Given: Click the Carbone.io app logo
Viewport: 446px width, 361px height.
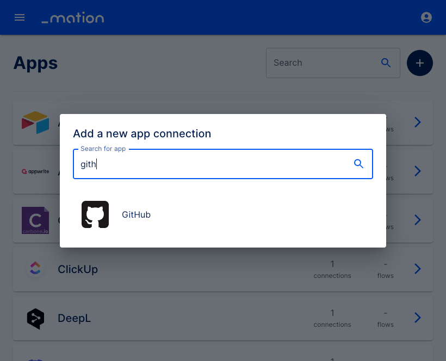Looking at the screenshot, I should [35, 220].
